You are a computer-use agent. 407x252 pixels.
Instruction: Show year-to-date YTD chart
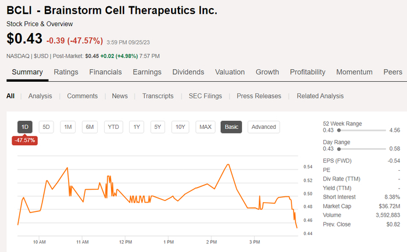pos(113,127)
